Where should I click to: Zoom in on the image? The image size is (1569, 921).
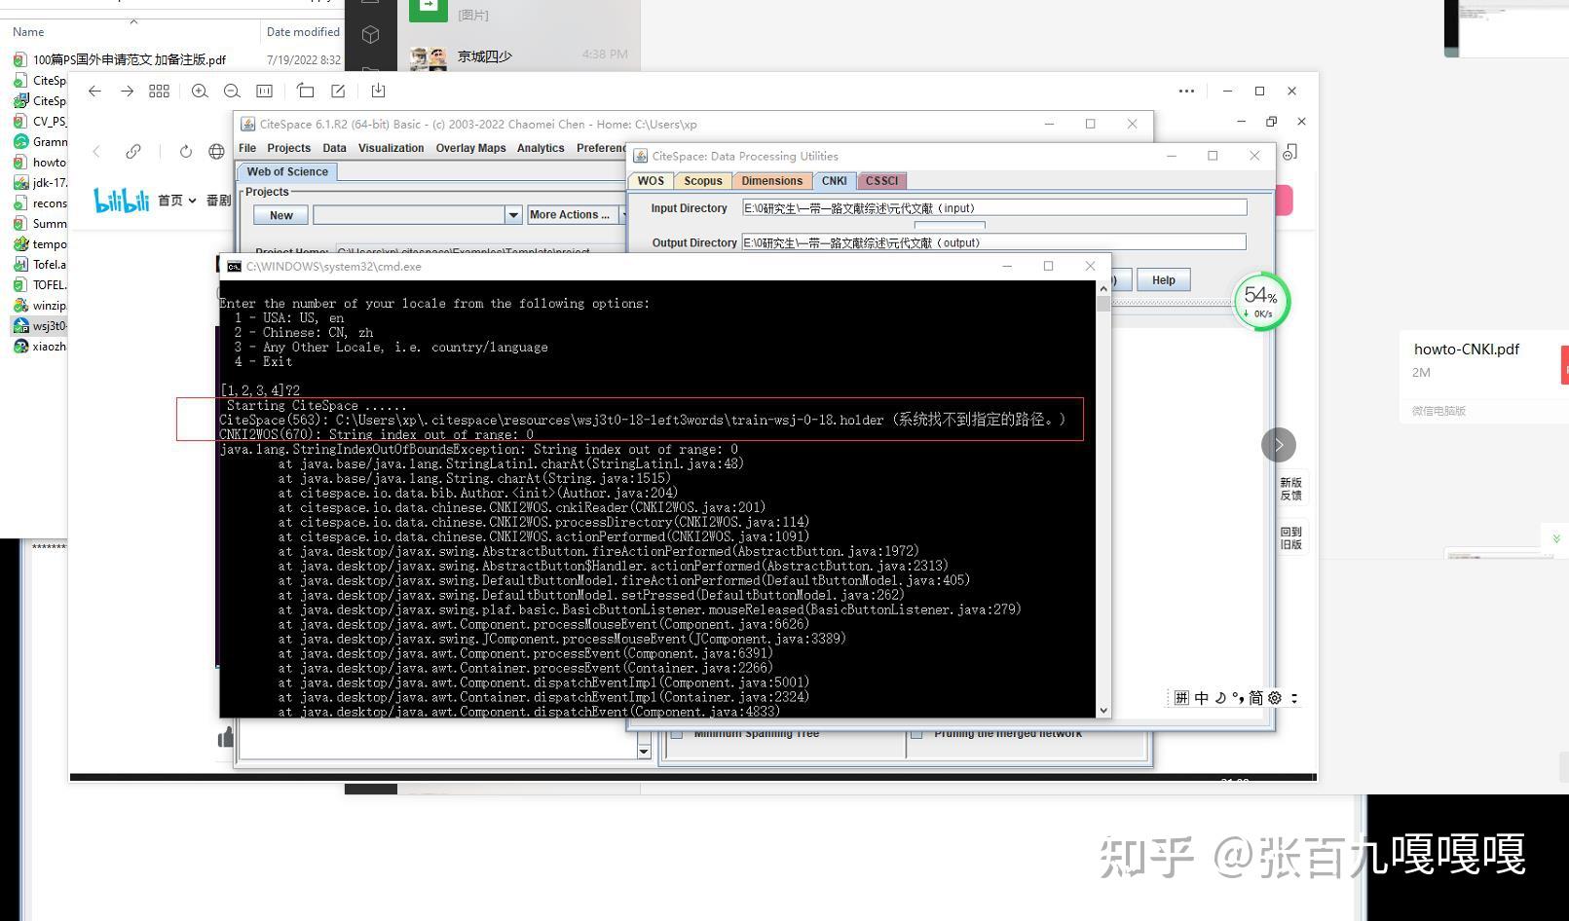(200, 91)
